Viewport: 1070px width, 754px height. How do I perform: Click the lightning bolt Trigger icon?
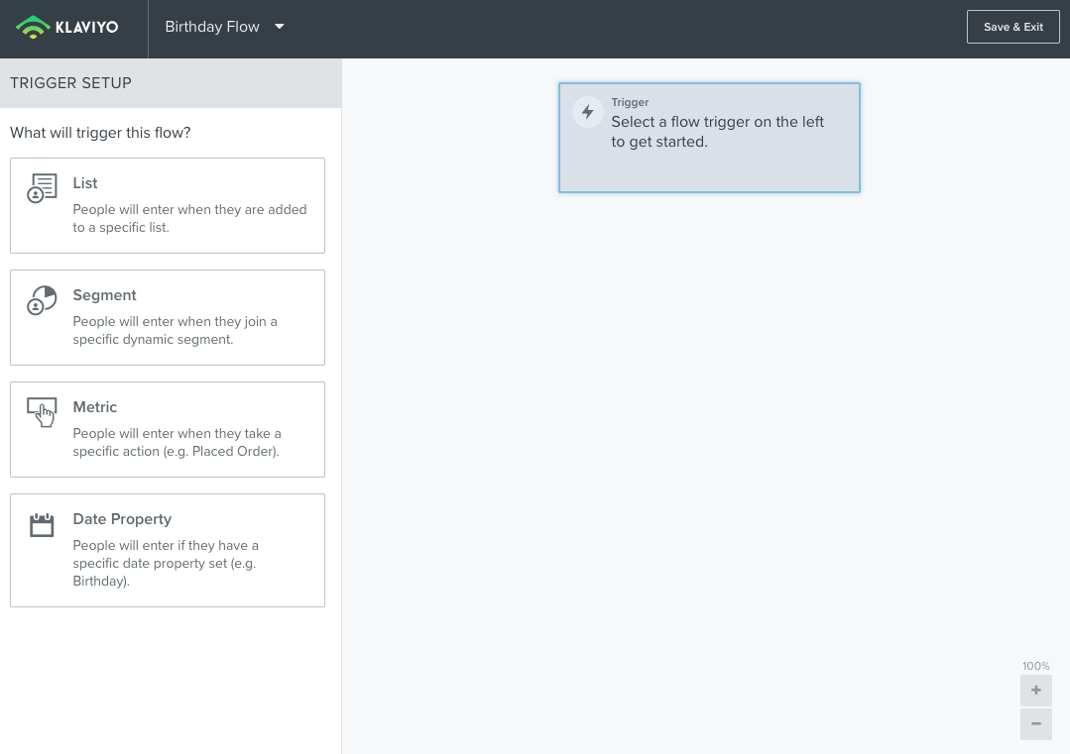click(587, 112)
